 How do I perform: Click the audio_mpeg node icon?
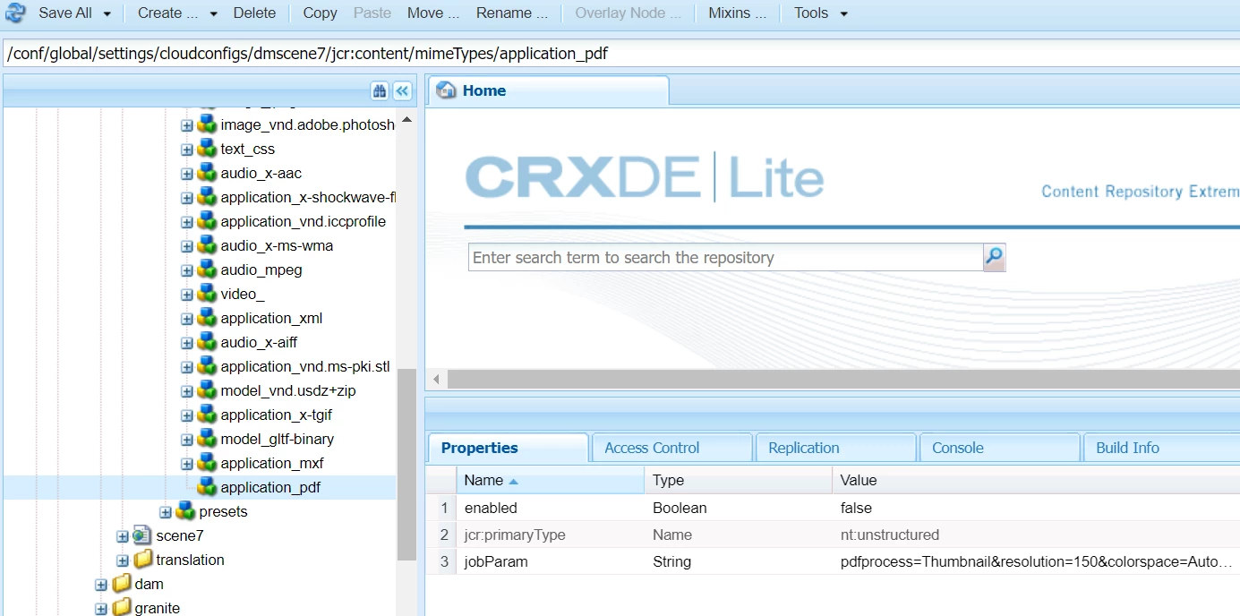point(207,269)
